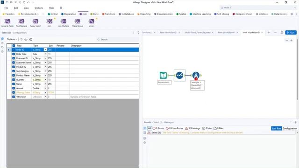Image resolution: width=299 pixels, height=168 pixels.
Task: Click the global tool search box
Action: (x=258, y=7)
